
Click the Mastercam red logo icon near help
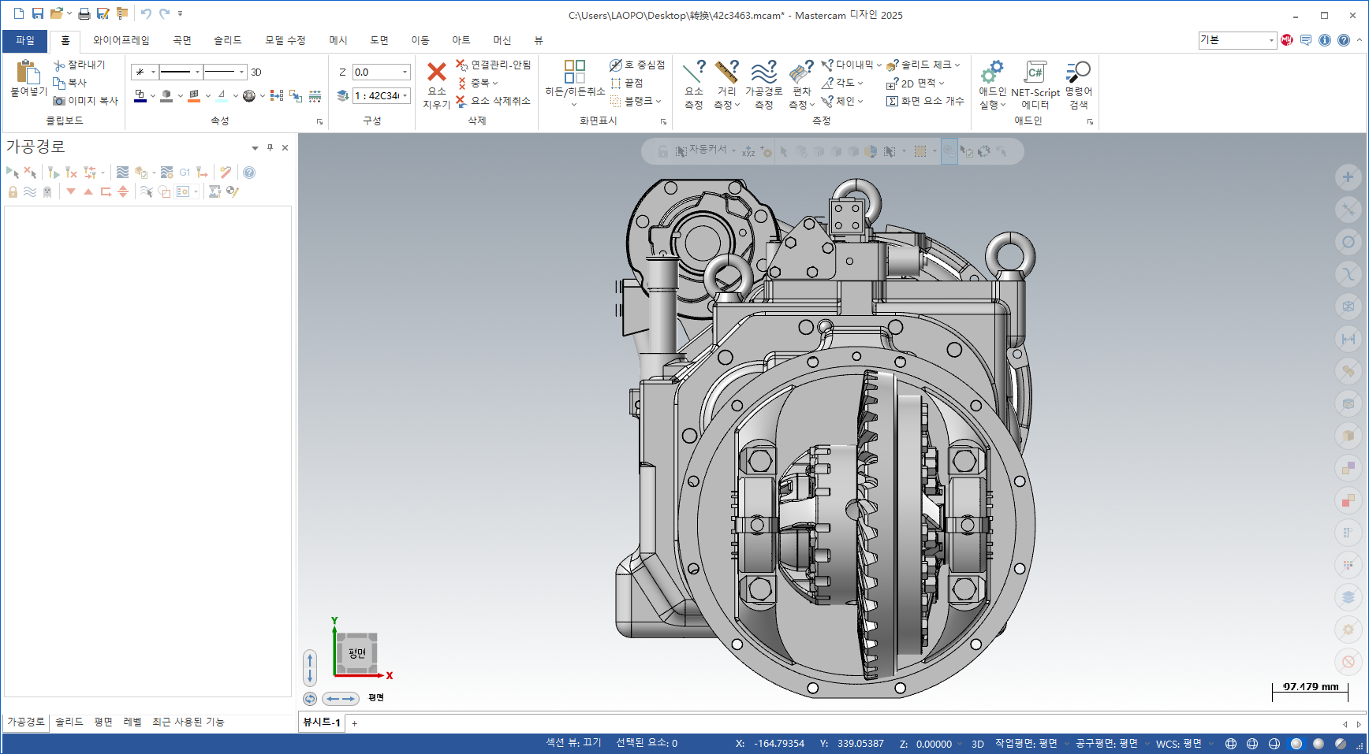[x=1287, y=40]
